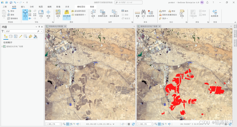
Task: Select List By Snapping view
Action: (25, 36)
